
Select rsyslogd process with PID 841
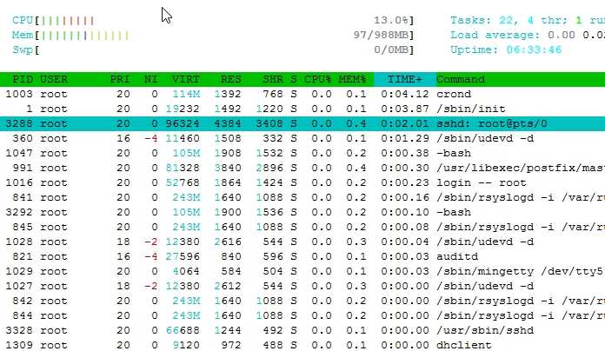click(302, 197)
